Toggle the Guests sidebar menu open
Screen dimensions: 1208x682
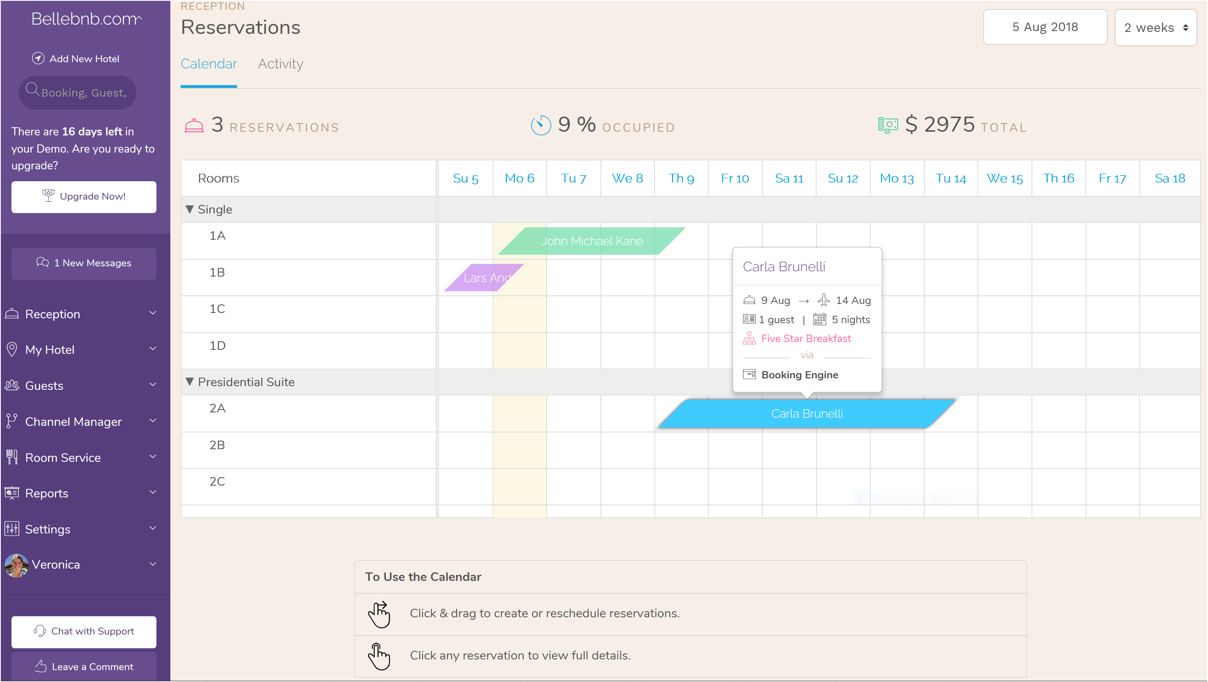(x=83, y=385)
